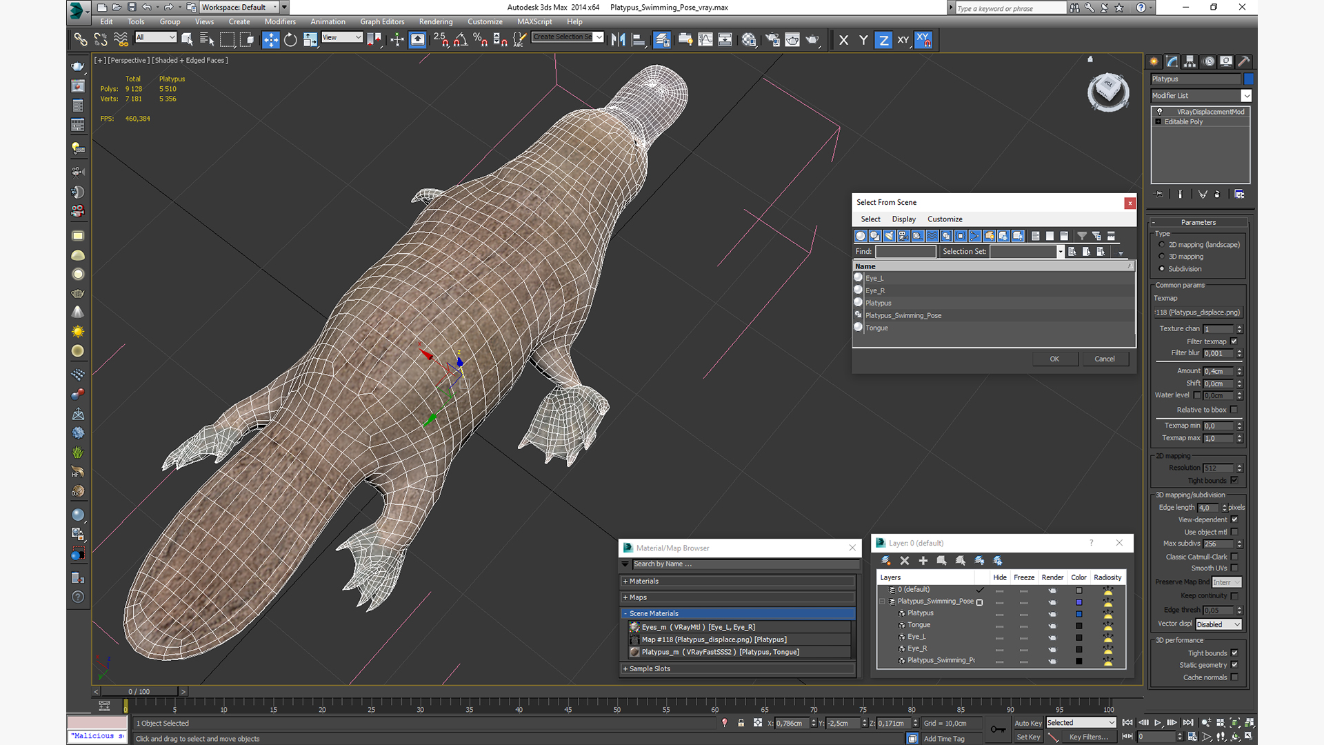Enable Tight bounds checkbox in VRay displacement
This screenshot has height=745, width=1324.
point(1234,479)
